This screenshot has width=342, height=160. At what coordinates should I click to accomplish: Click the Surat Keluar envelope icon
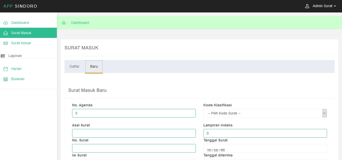6,43
